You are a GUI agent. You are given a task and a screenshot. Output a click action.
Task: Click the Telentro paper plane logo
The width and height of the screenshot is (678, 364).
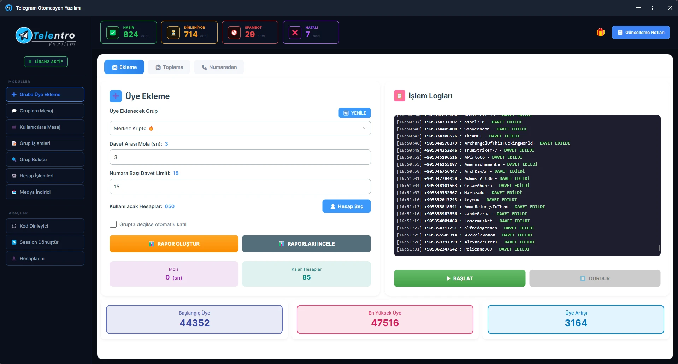24,35
